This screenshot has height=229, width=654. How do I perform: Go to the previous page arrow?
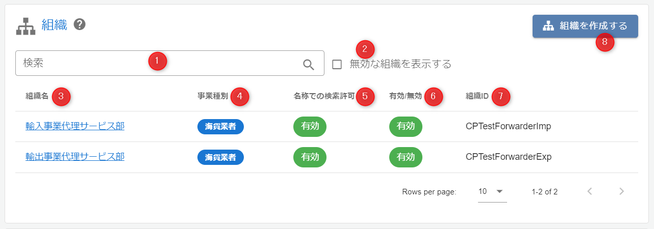[x=590, y=191]
